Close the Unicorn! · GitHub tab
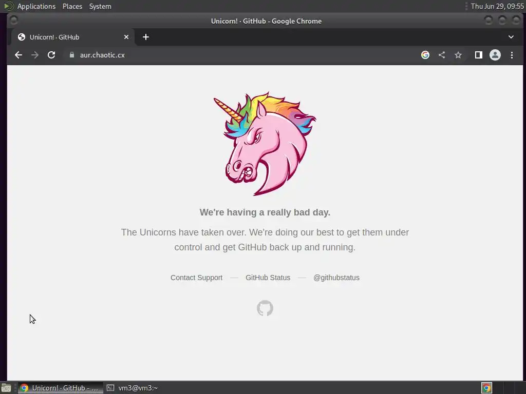 click(x=126, y=37)
